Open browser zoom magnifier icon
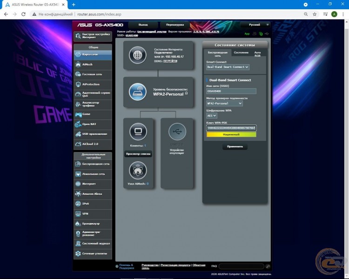The height and width of the screenshot is (279, 349). tap(306, 14)
